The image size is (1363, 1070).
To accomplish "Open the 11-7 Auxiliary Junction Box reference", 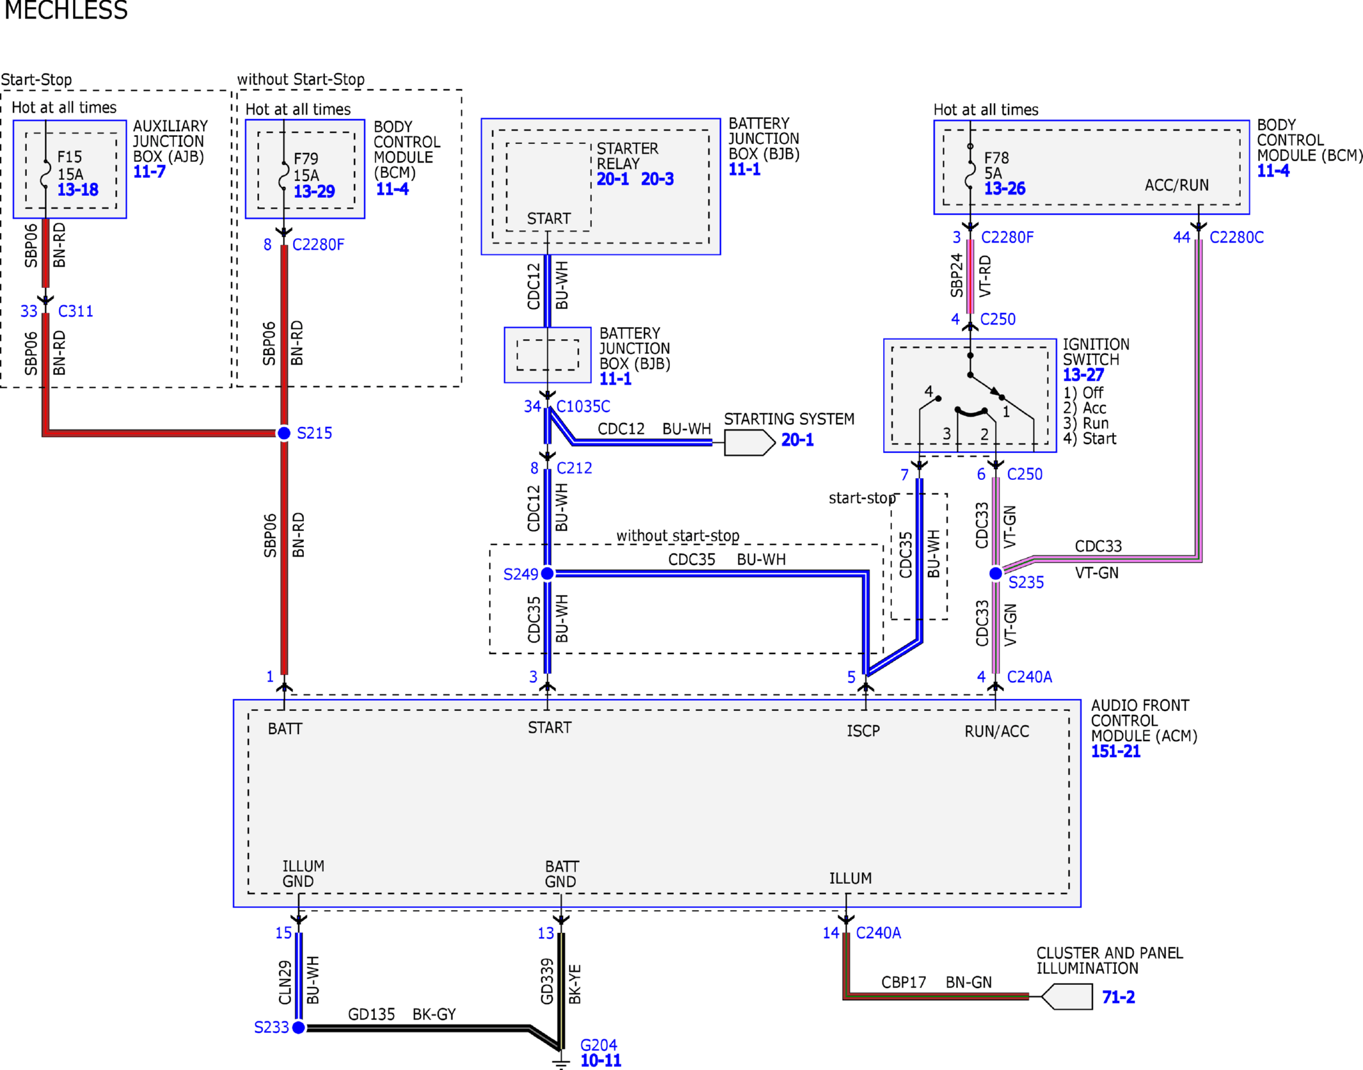I will pos(148,172).
